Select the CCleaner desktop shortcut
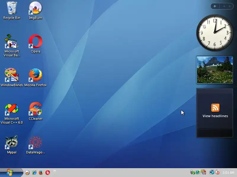The width and height of the screenshot is (237, 177). pos(35,111)
